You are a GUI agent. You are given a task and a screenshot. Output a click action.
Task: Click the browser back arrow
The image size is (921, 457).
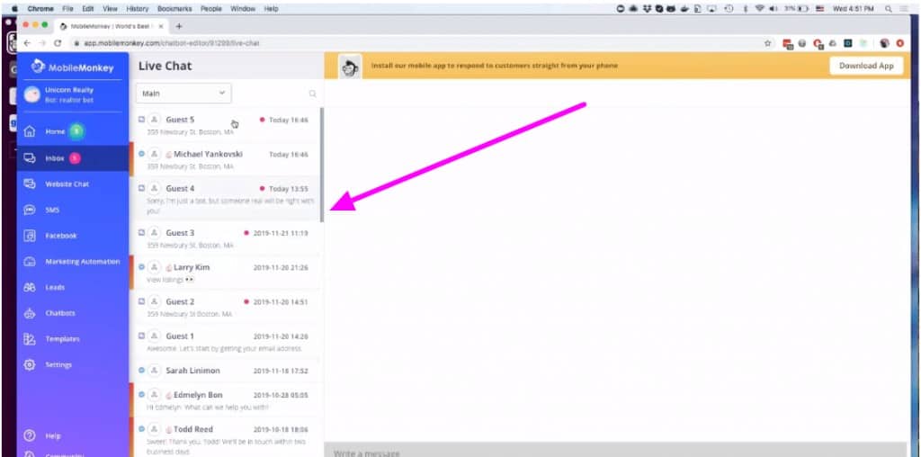(x=28, y=43)
